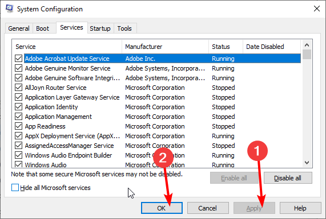Open the Boot tab
This screenshot has height=219, width=326.
pos(43,28)
